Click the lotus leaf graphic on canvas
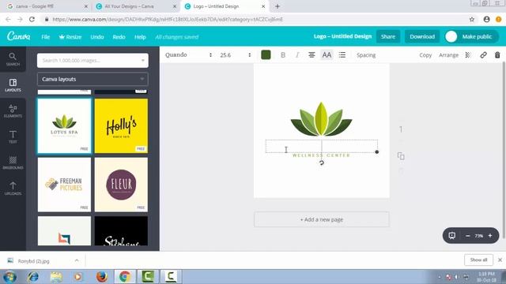The height and width of the screenshot is (284, 506). [x=321, y=119]
